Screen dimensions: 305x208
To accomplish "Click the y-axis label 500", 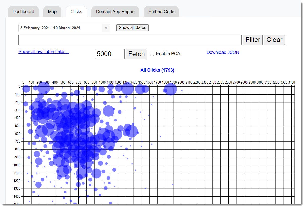I will point(18,126).
